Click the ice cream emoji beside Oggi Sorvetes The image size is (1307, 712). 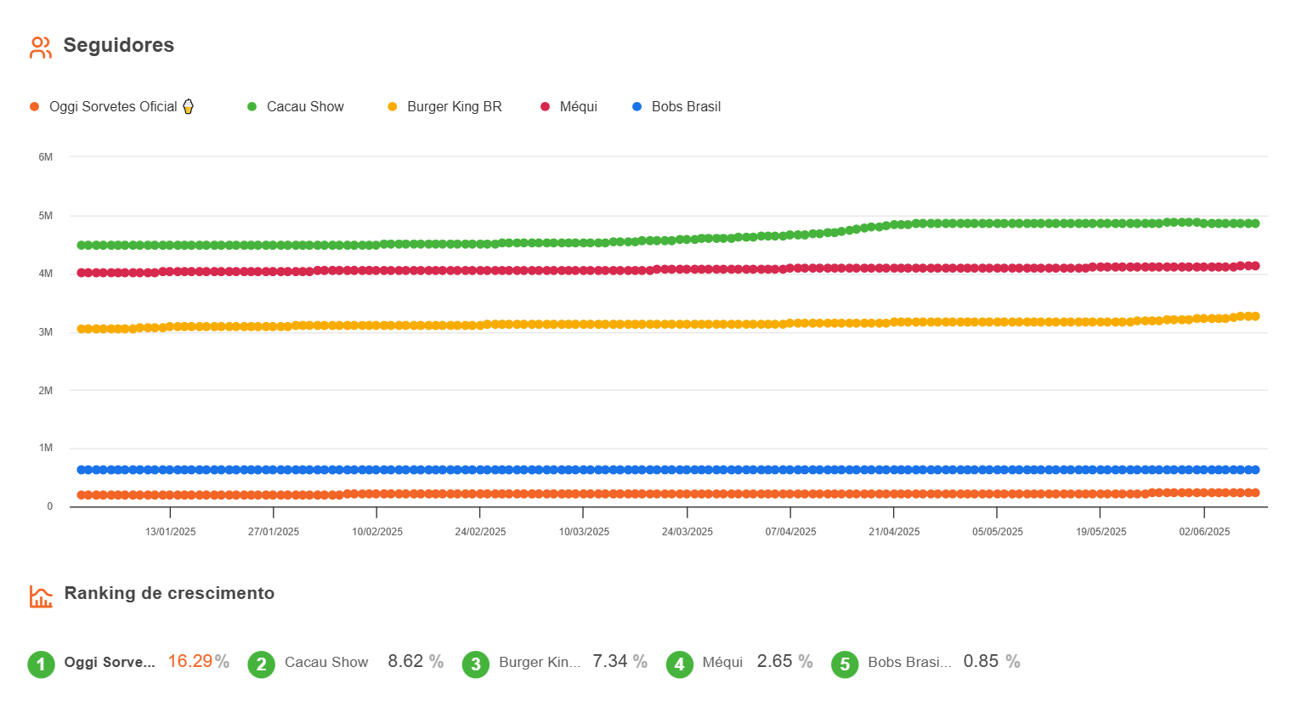189,106
